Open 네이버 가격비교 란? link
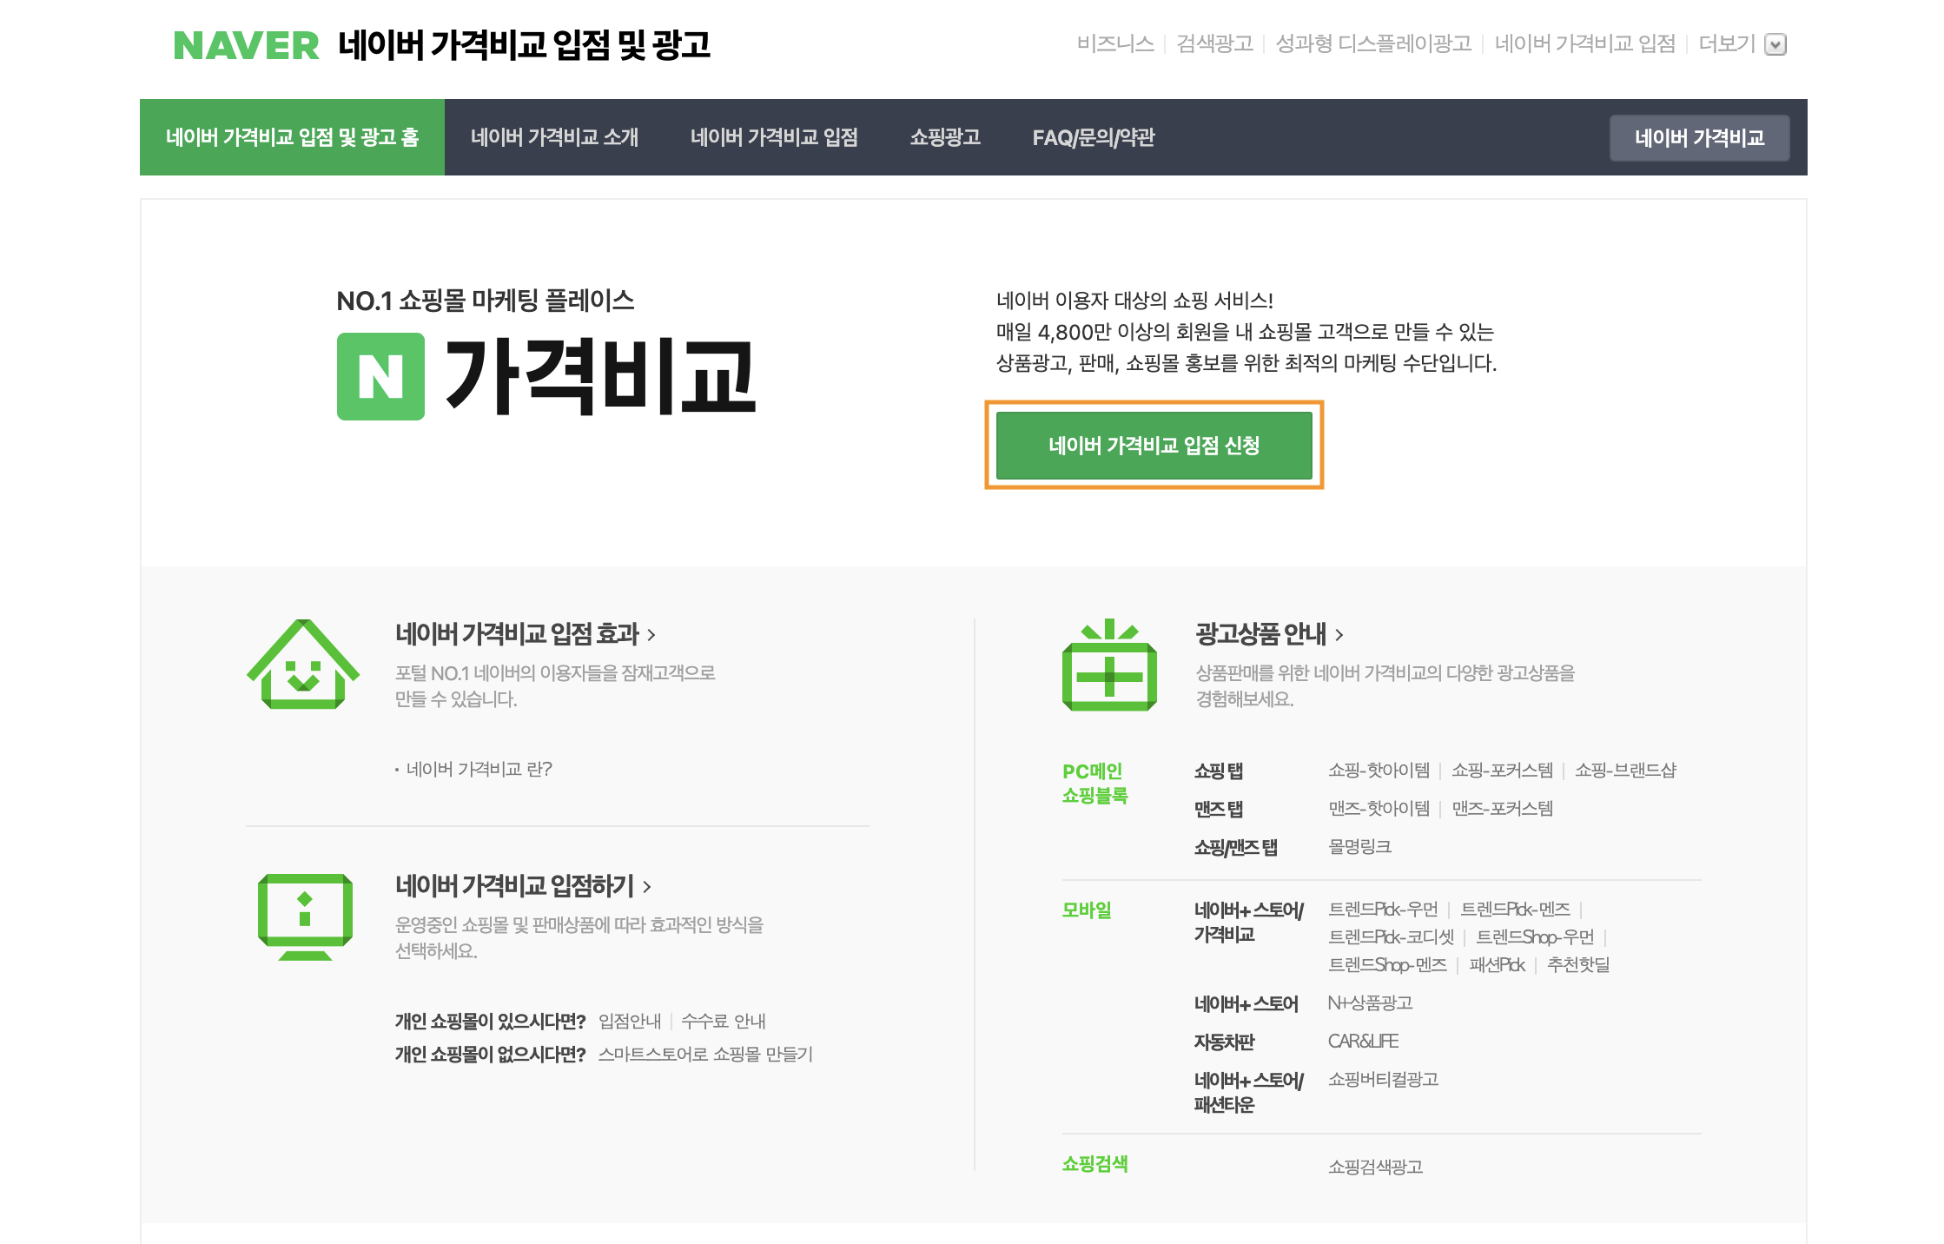1944x1244 pixels. pos(479,769)
